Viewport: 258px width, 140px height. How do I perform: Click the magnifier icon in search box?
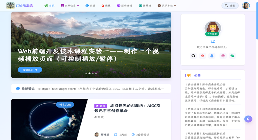226,5
